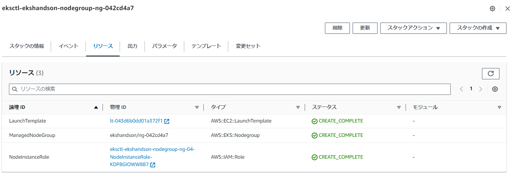Focus the リソースの検索 search field
This screenshot has width=510, height=175.
(x=230, y=89)
